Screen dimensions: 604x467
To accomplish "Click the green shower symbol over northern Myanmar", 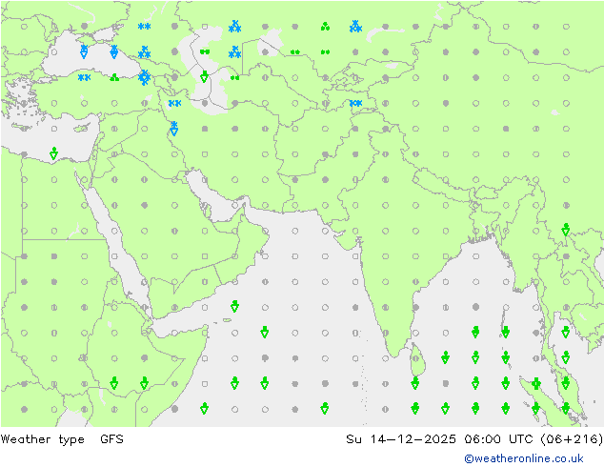I will (566, 230).
